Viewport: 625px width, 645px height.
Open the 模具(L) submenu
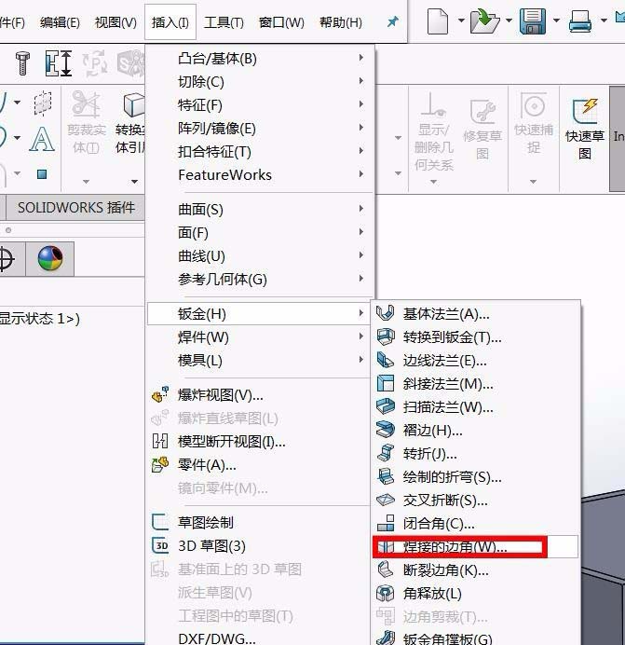point(260,361)
